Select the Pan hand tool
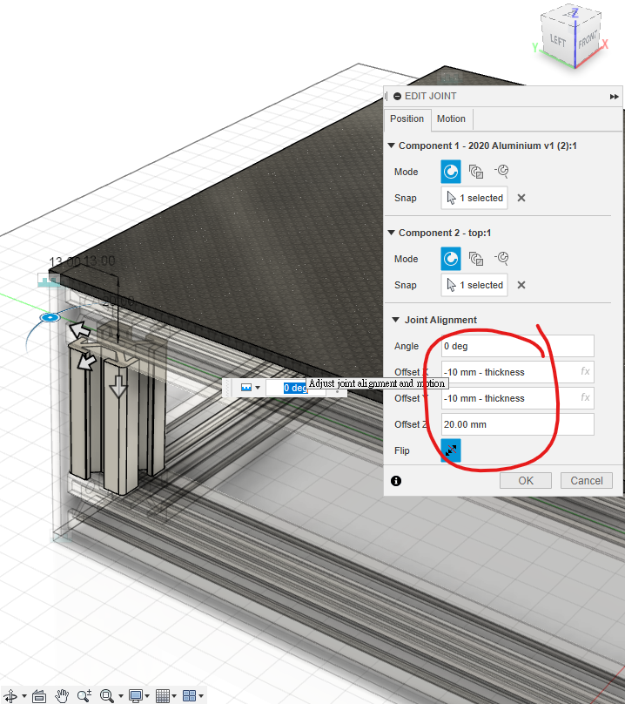The height and width of the screenshot is (704, 625). pos(62,695)
